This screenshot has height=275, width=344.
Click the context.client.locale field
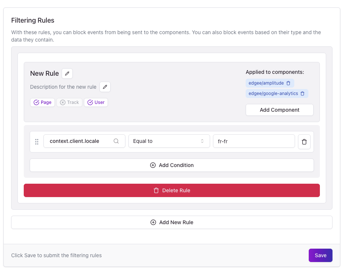pyautogui.click(x=84, y=141)
